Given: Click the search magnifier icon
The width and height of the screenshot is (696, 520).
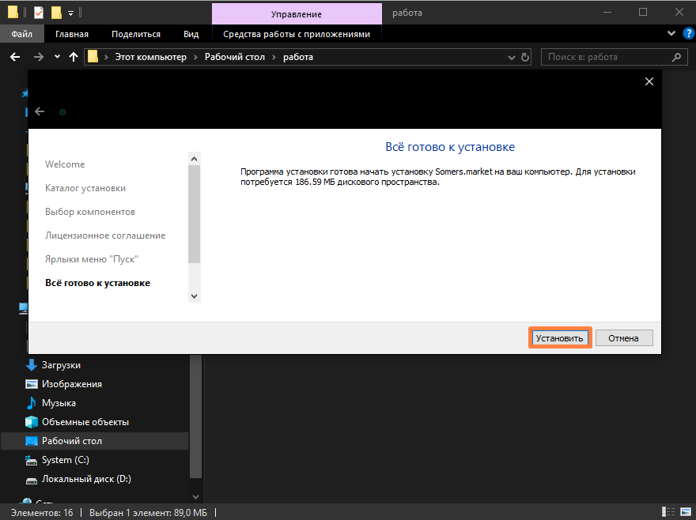Looking at the screenshot, I should [676, 57].
